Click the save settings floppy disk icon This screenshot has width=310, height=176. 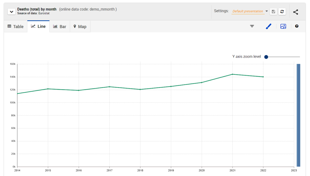pos(273,12)
